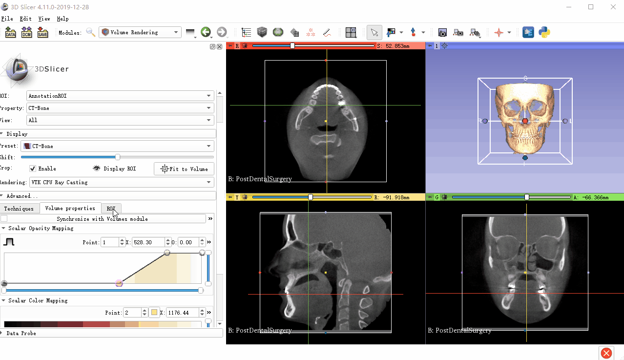Click the screenshot capture camera icon

(x=442, y=33)
